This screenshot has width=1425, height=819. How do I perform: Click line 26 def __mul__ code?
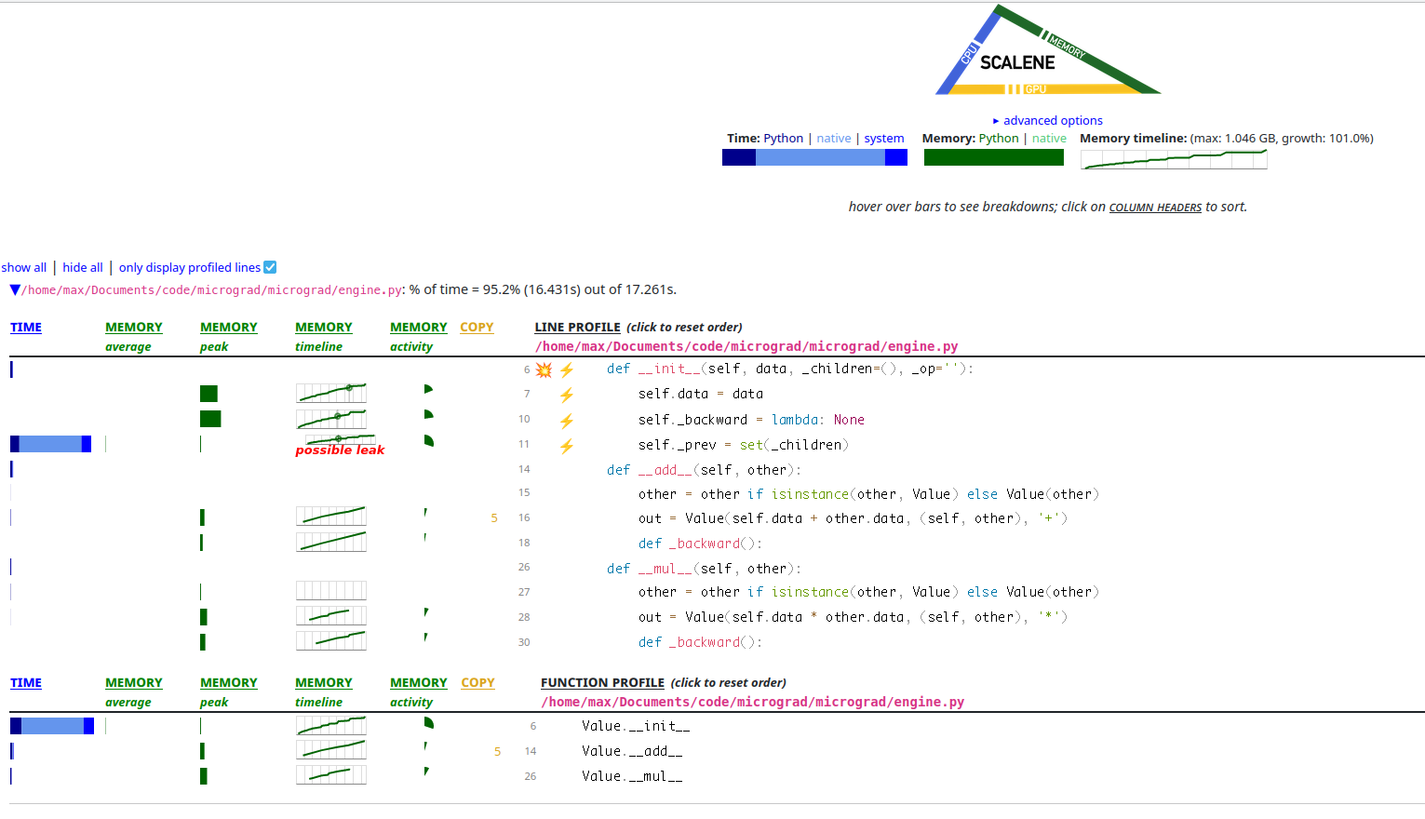click(x=704, y=570)
